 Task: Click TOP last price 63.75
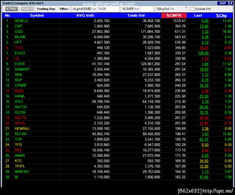coord(204,139)
